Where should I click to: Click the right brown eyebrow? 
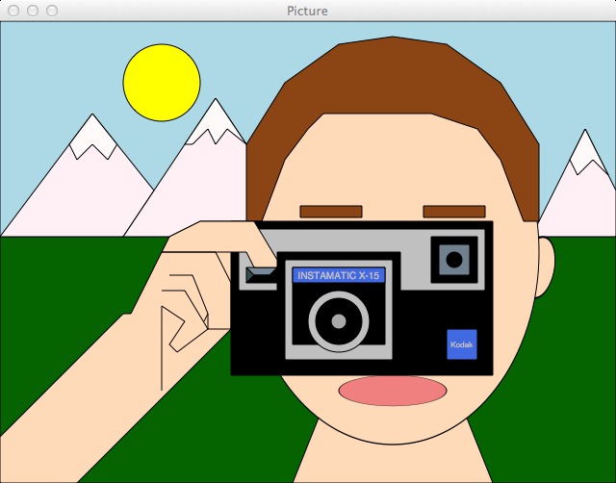(x=453, y=212)
